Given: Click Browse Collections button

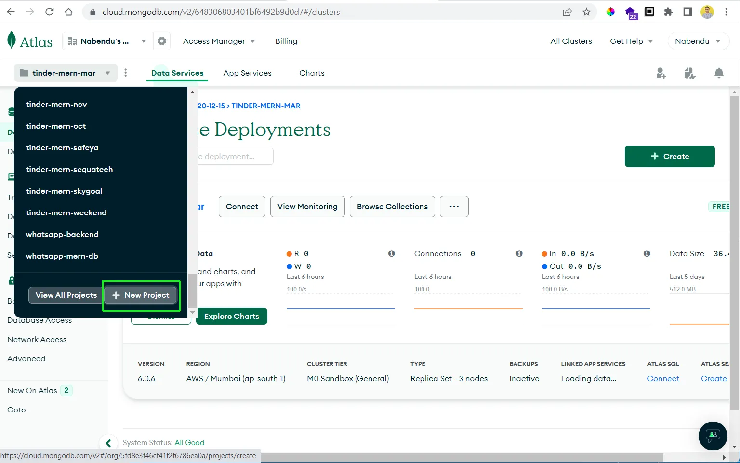Looking at the screenshot, I should pos(392,206).
